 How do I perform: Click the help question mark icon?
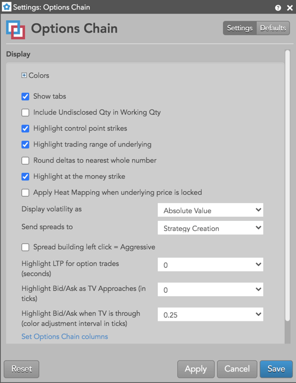point(278,8)
